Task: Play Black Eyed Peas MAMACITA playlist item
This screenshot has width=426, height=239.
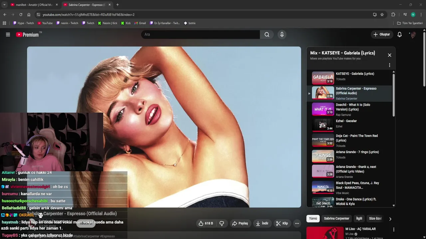Action: pos(349,188)
